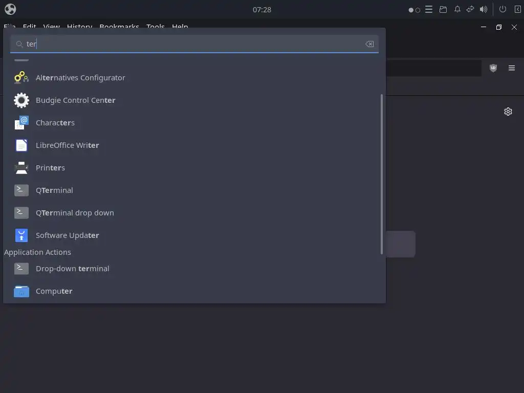Open the page settings gear icon

(508, 112)
